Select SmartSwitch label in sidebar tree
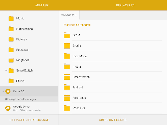 (x=24, y=71)
